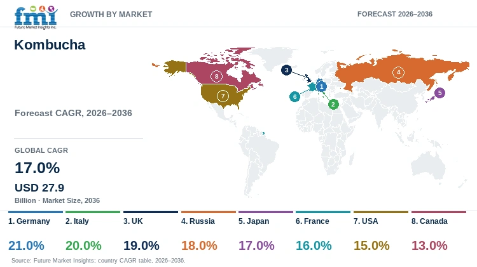Click Japan's 17.0% country value
The height and width of the screenshot is (267, 477).
tap(256, 245)
